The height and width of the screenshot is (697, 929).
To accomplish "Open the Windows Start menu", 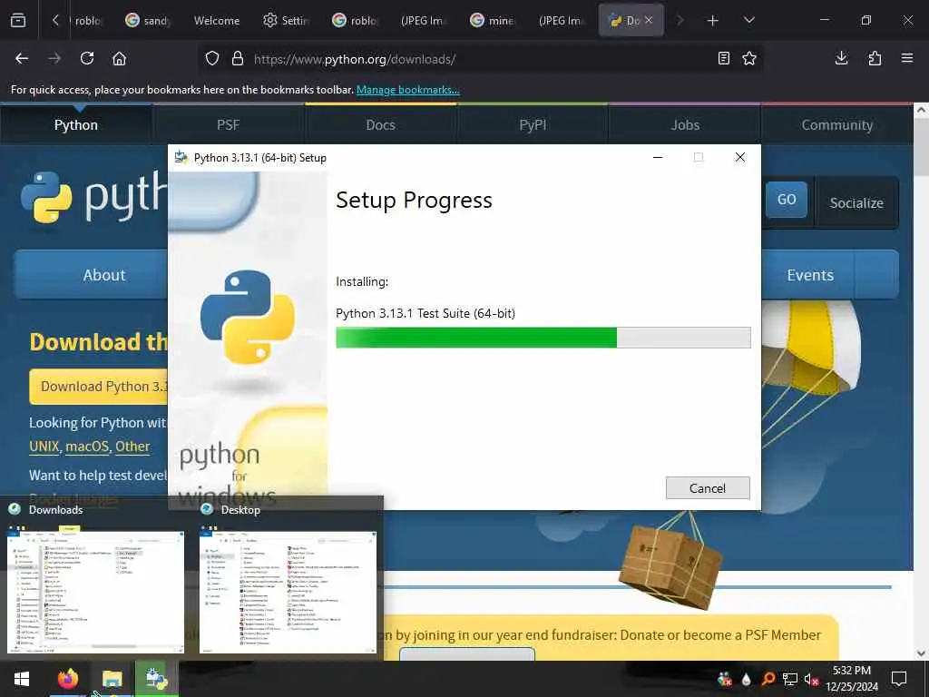I will pyautogui.click(x=22, y=679).
